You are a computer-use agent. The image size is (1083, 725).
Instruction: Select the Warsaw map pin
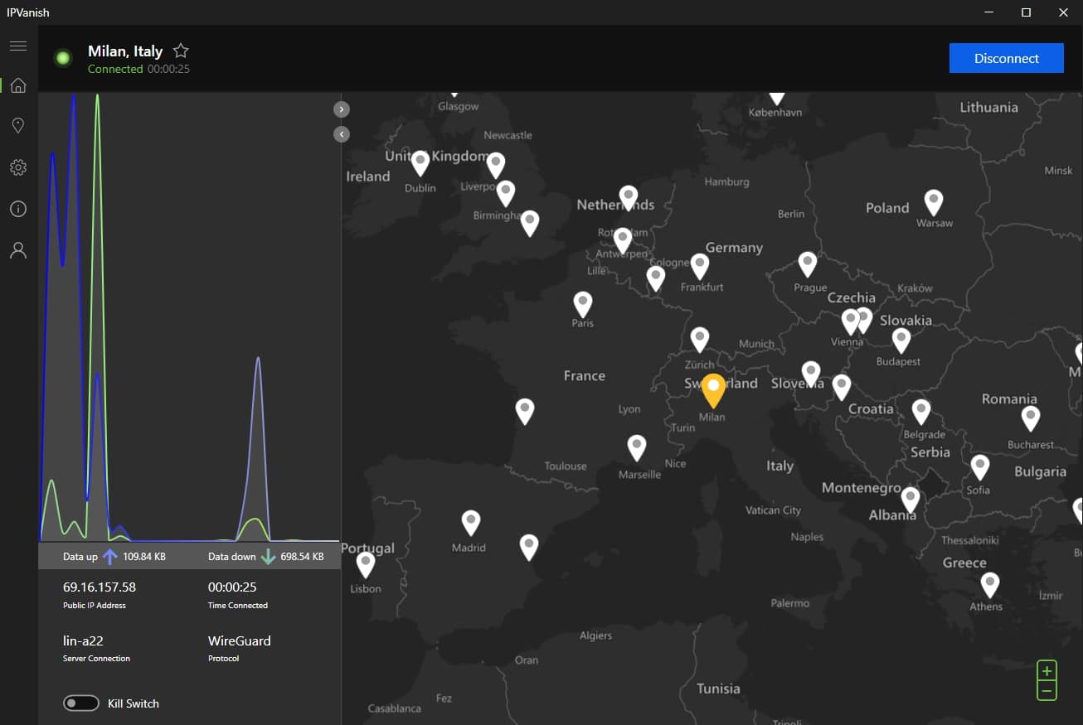tap(934, 202)
